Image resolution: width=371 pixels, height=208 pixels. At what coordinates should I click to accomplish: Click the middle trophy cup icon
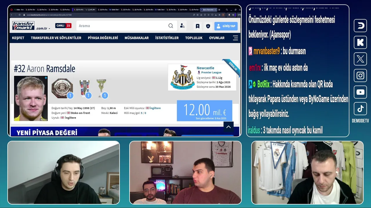point(85,88)
